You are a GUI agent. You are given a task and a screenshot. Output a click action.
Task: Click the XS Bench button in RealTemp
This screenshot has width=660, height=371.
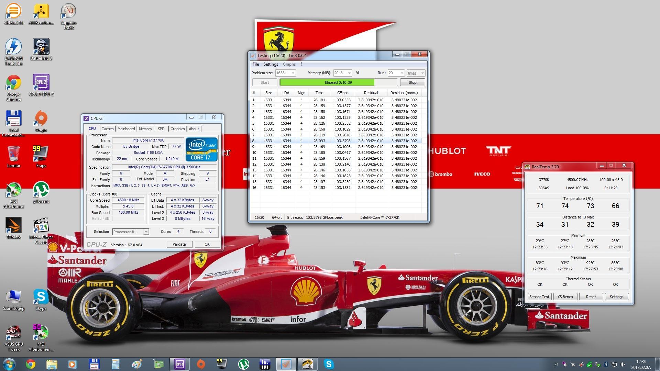pos(565,297)
